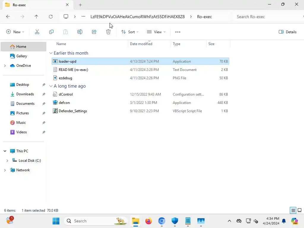This screenshot has height=228, width=304.
Task: Go back with the left arrow
Action: [x=8, y=17]
